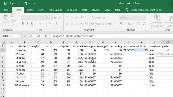
Task: Open the File menu
Action: tap(6, 10)
